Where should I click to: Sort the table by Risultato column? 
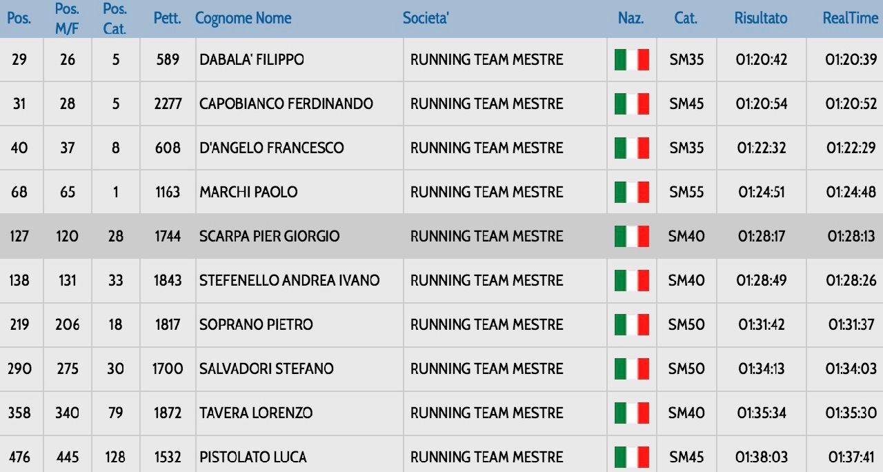(x=760, y=19)
